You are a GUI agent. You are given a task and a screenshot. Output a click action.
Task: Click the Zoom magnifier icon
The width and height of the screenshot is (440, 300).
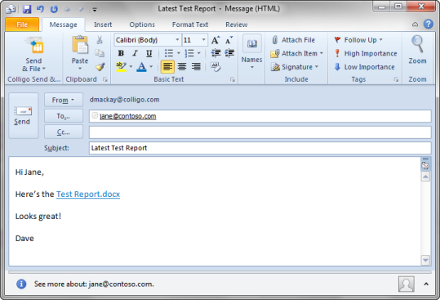(x=417, y=44)
